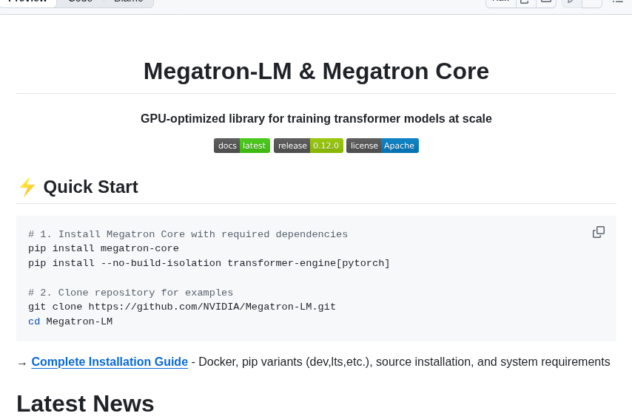Image resolution: width=632 pixels, height=419 pixels.
Task: Open the license Apache badge
Action: [x=383, y=146]
